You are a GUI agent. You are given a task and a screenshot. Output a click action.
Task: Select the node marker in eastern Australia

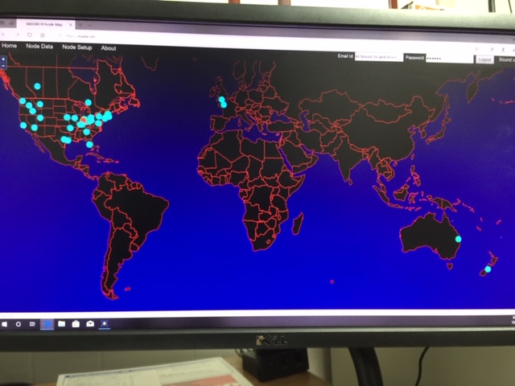tap(459, 239)
